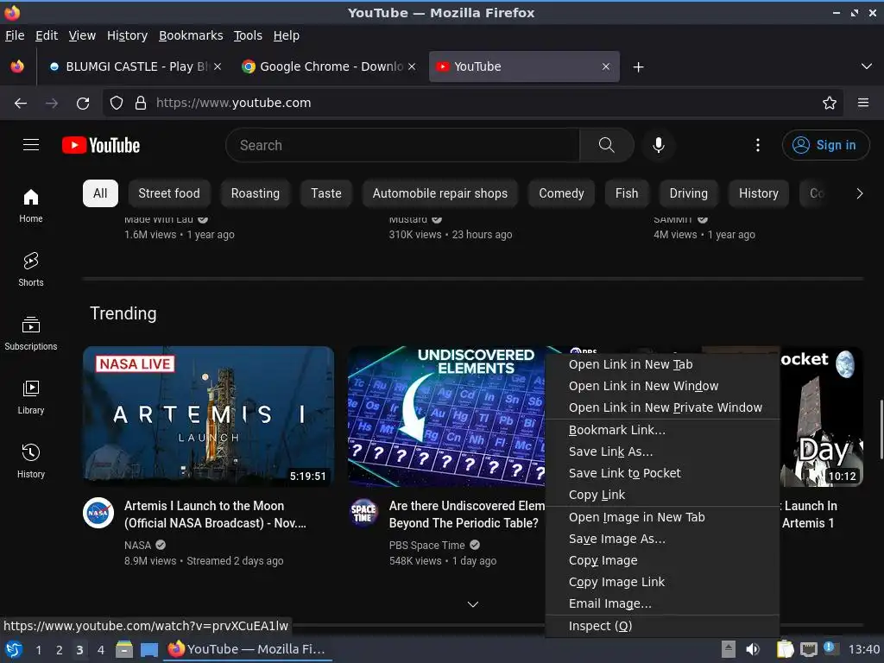
Task: Choose Save Image As
Action: click(x=662, y=539)
